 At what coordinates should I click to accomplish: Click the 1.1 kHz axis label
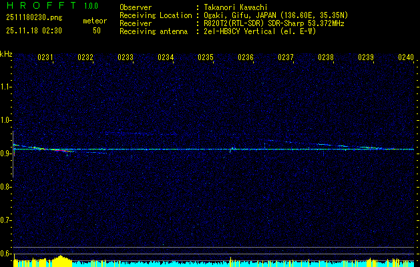coord(6,87)
